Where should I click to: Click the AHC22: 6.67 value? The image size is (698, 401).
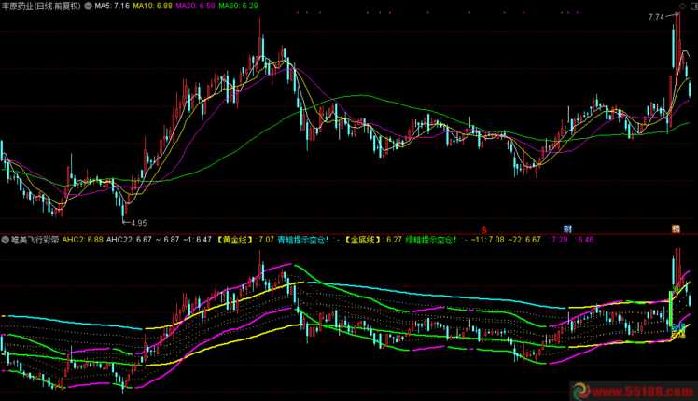click(129, 240)
